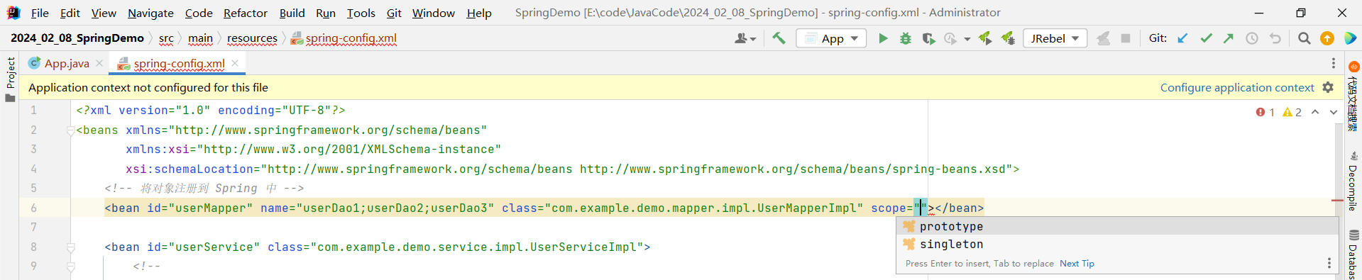Image resolution: width=1362 pixels, height=280 pixels.
Task: Commit changes with Git checkmark icon
Action: pos(1206,38)
